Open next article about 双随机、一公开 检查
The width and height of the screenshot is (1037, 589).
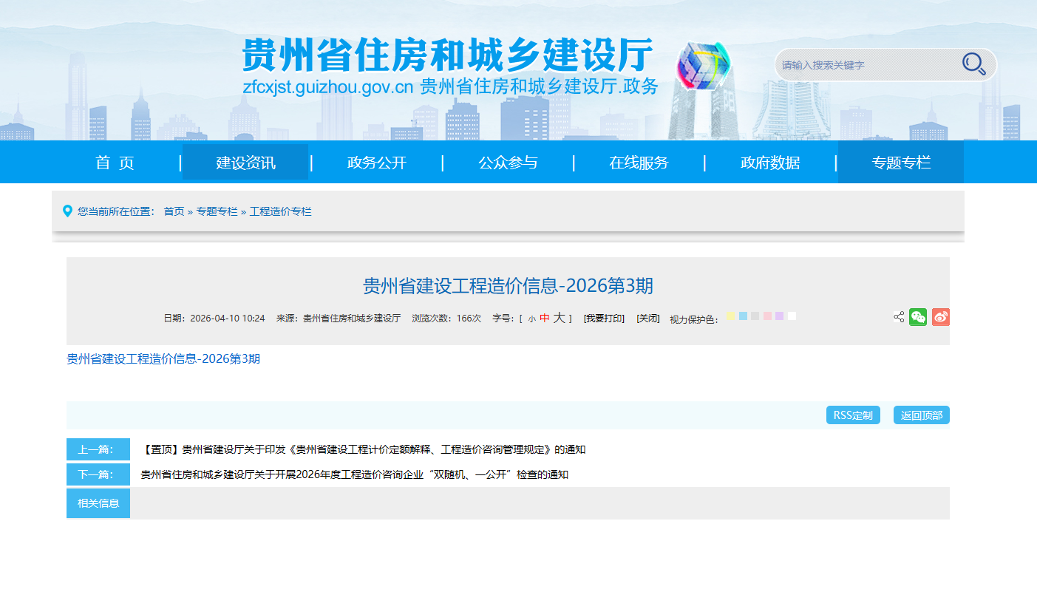click(354, 474)
